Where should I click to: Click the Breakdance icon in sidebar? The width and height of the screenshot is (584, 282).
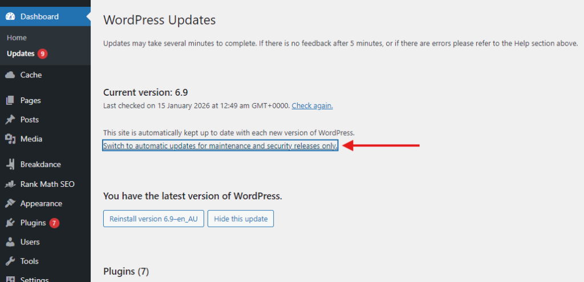[x=10, y=165]
